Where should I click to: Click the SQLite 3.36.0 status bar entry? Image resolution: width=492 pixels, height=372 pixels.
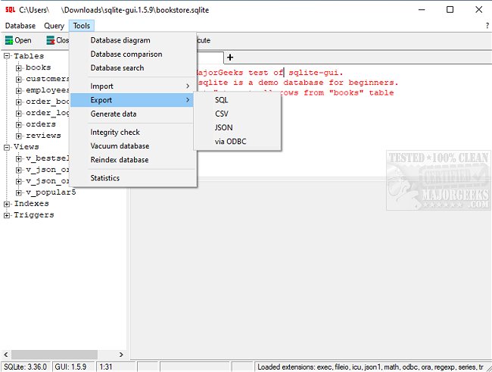(x=26, y=367)
